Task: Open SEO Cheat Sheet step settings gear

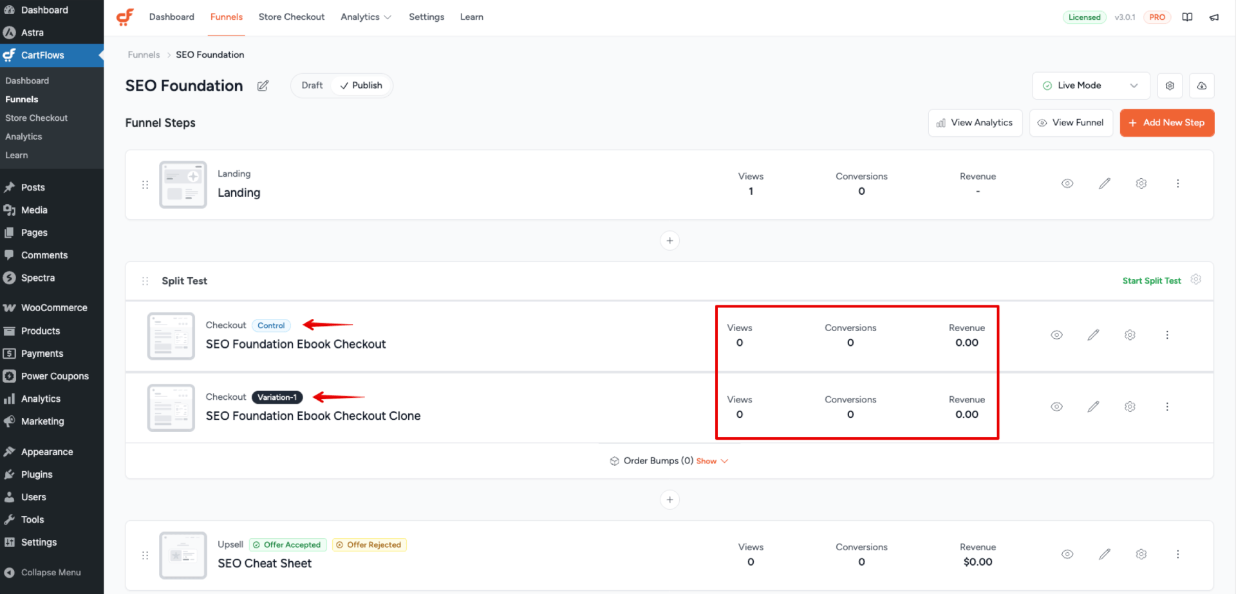Action: (1141, 554)
